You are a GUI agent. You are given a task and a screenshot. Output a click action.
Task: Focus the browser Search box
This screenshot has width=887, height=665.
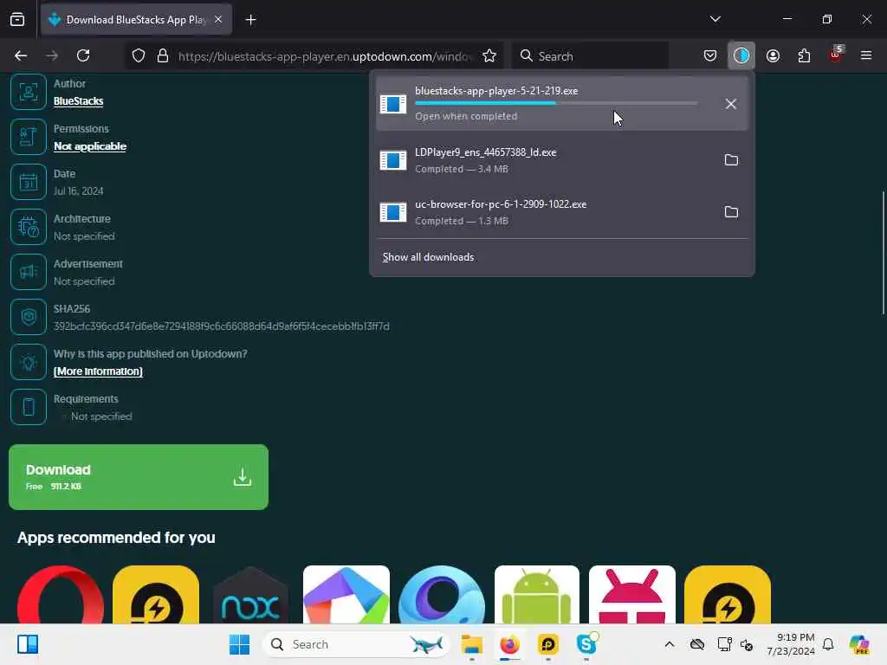[590, 56]
